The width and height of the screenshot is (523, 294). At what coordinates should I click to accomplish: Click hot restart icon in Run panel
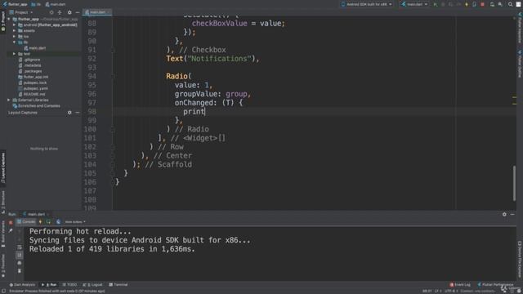tap(48, 221)
